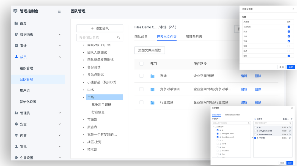Screen dimensions: 297x166
Task: Open the 所有用户 dropdown in 授权管理
Action: tap(216, 119)
